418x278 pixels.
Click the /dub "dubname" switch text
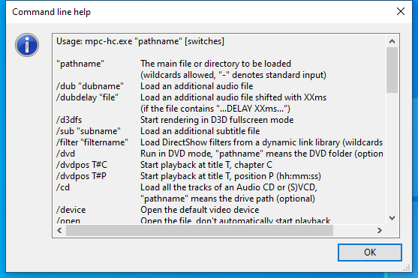[90, 86]
